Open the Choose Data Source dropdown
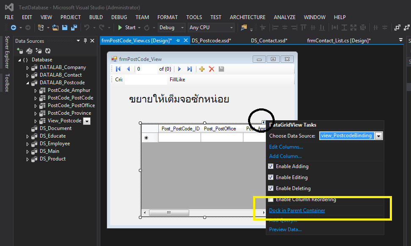 [x=379, y=136]
